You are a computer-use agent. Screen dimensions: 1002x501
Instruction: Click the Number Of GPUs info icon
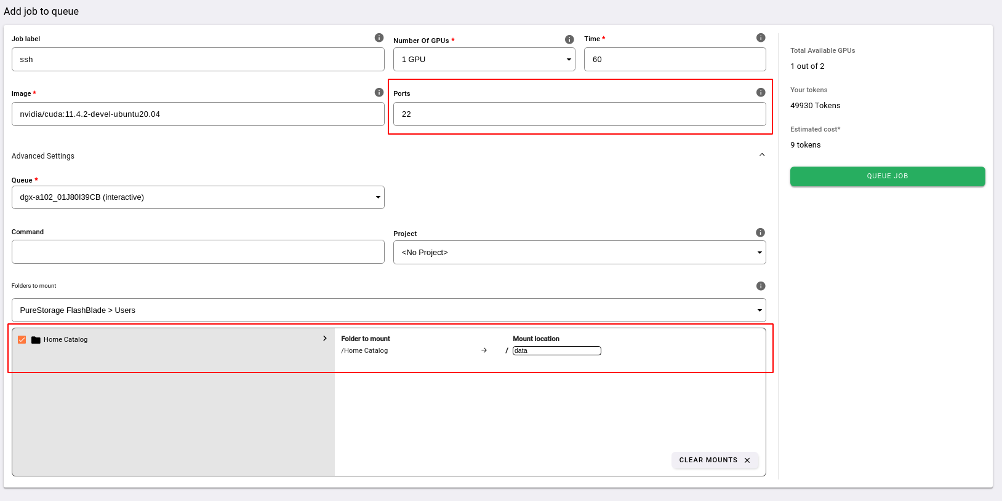tap(569, 39)
